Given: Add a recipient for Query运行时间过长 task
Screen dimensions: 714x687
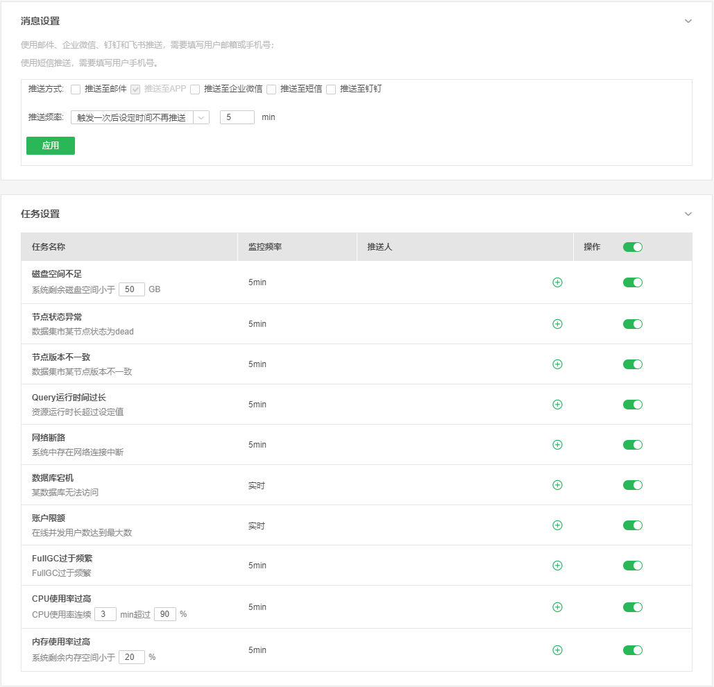Looking at the screenshot, I should pos(557,405).
